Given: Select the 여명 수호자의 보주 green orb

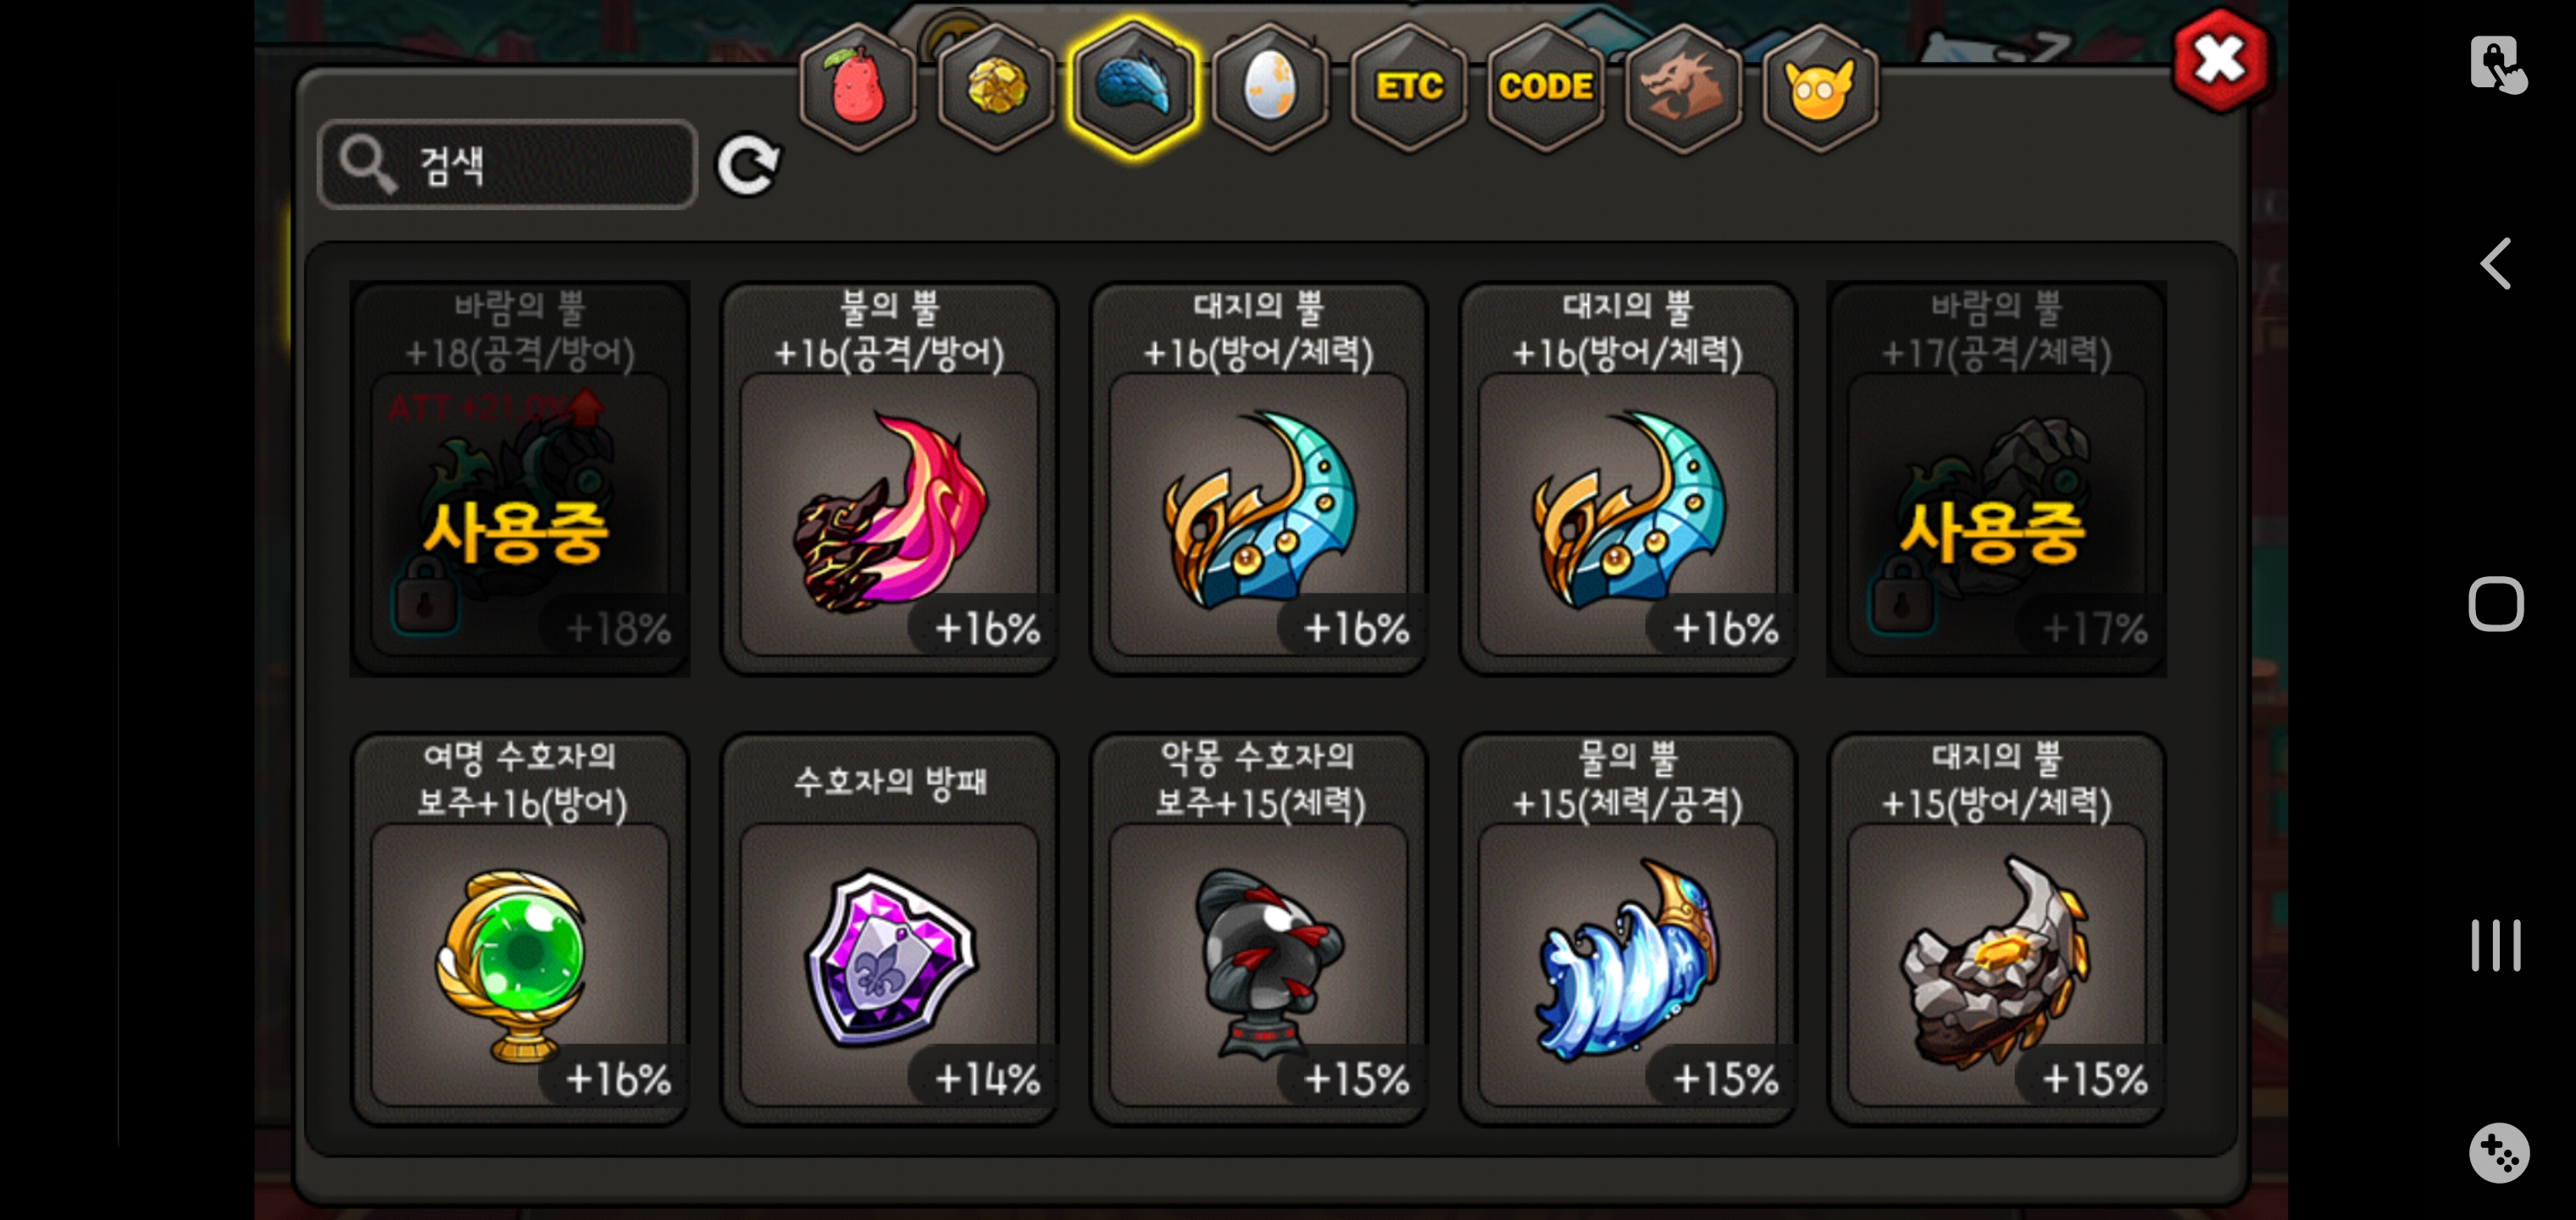Looking at the screenshot, I should 520,929.
